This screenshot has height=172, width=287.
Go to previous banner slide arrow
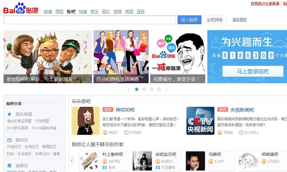[x=129, y=89]
